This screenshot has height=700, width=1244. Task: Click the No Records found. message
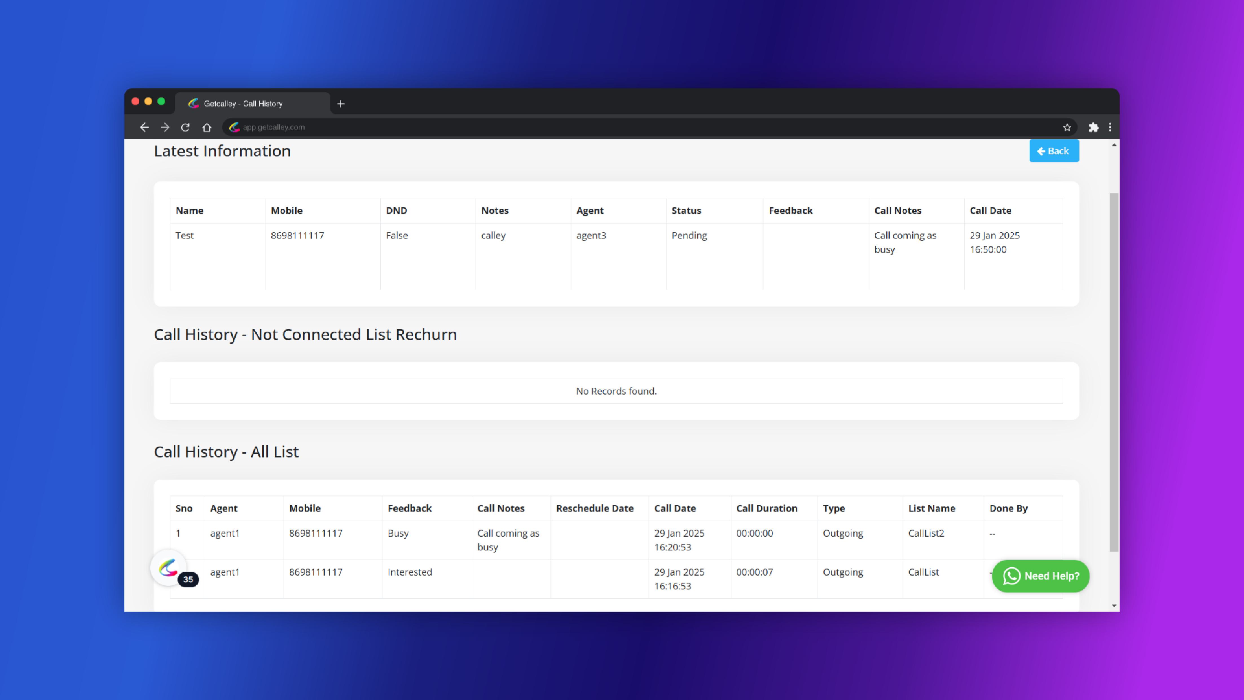pos(616,391)
